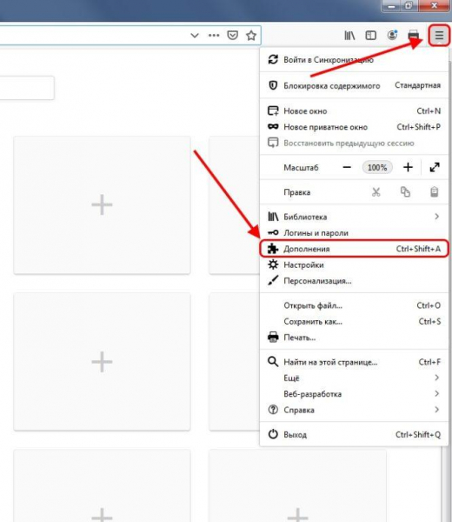Open Новое приватное окно

pos(355,127)
